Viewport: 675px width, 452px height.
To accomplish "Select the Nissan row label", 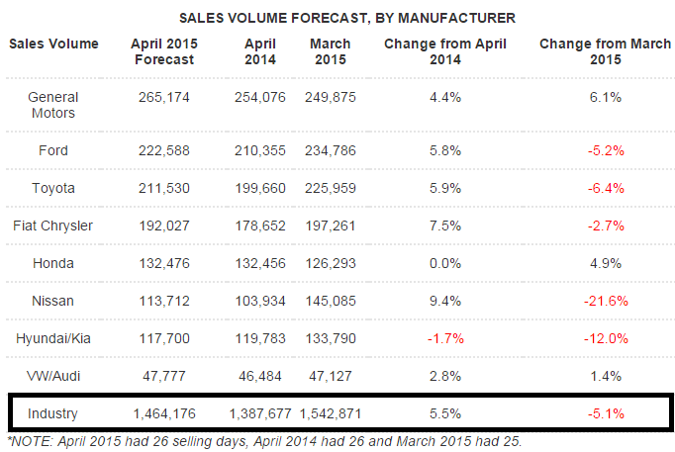I will pos(53,300).
